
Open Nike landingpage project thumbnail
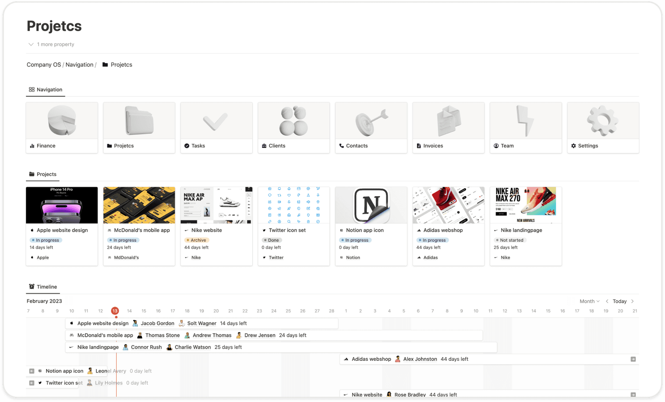point(526,205)
